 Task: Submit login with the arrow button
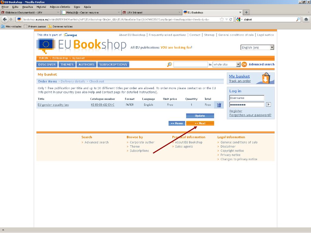[x=268, y=104]
